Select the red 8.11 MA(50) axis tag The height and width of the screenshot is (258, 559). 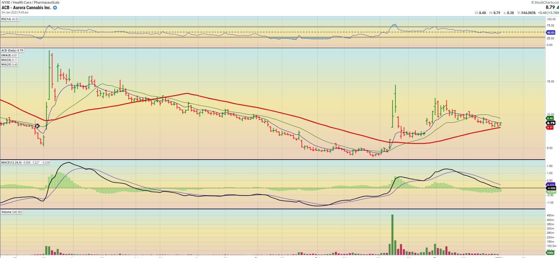[x=550, y=127]
